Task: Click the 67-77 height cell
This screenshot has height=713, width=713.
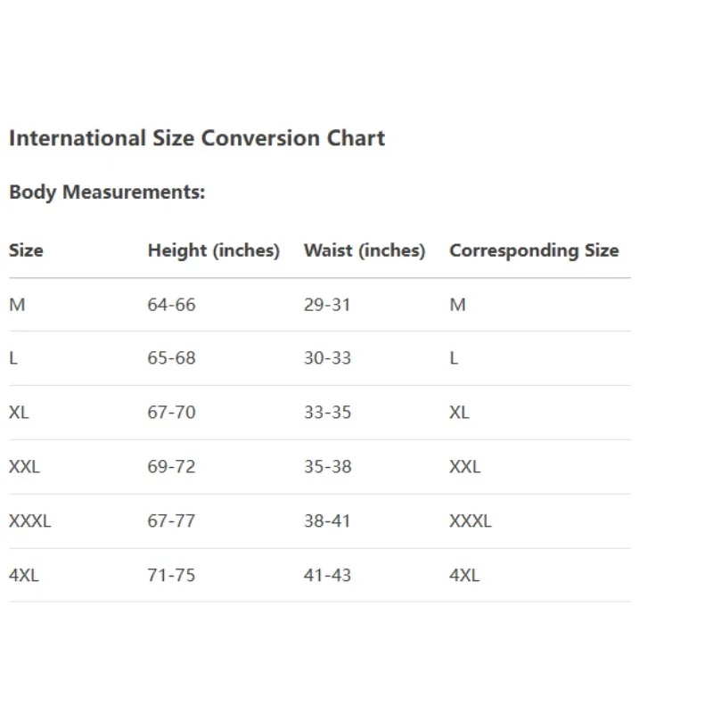Action: point(171,521)
